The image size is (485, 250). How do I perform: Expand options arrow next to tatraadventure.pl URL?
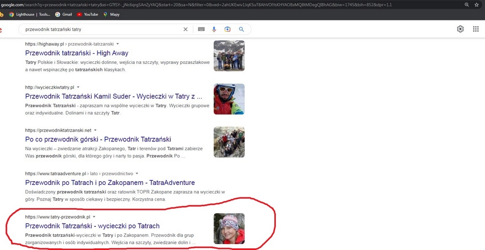(x=137, y=174)
